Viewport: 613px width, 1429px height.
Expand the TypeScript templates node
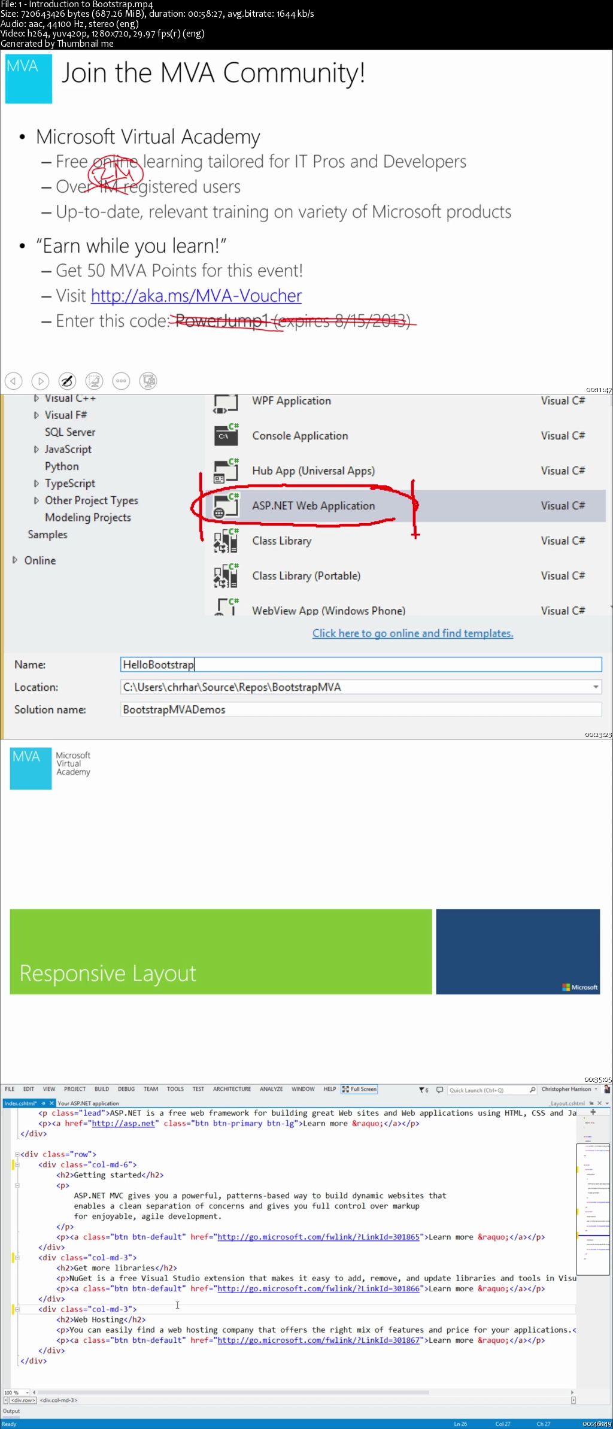pos(36,484)
